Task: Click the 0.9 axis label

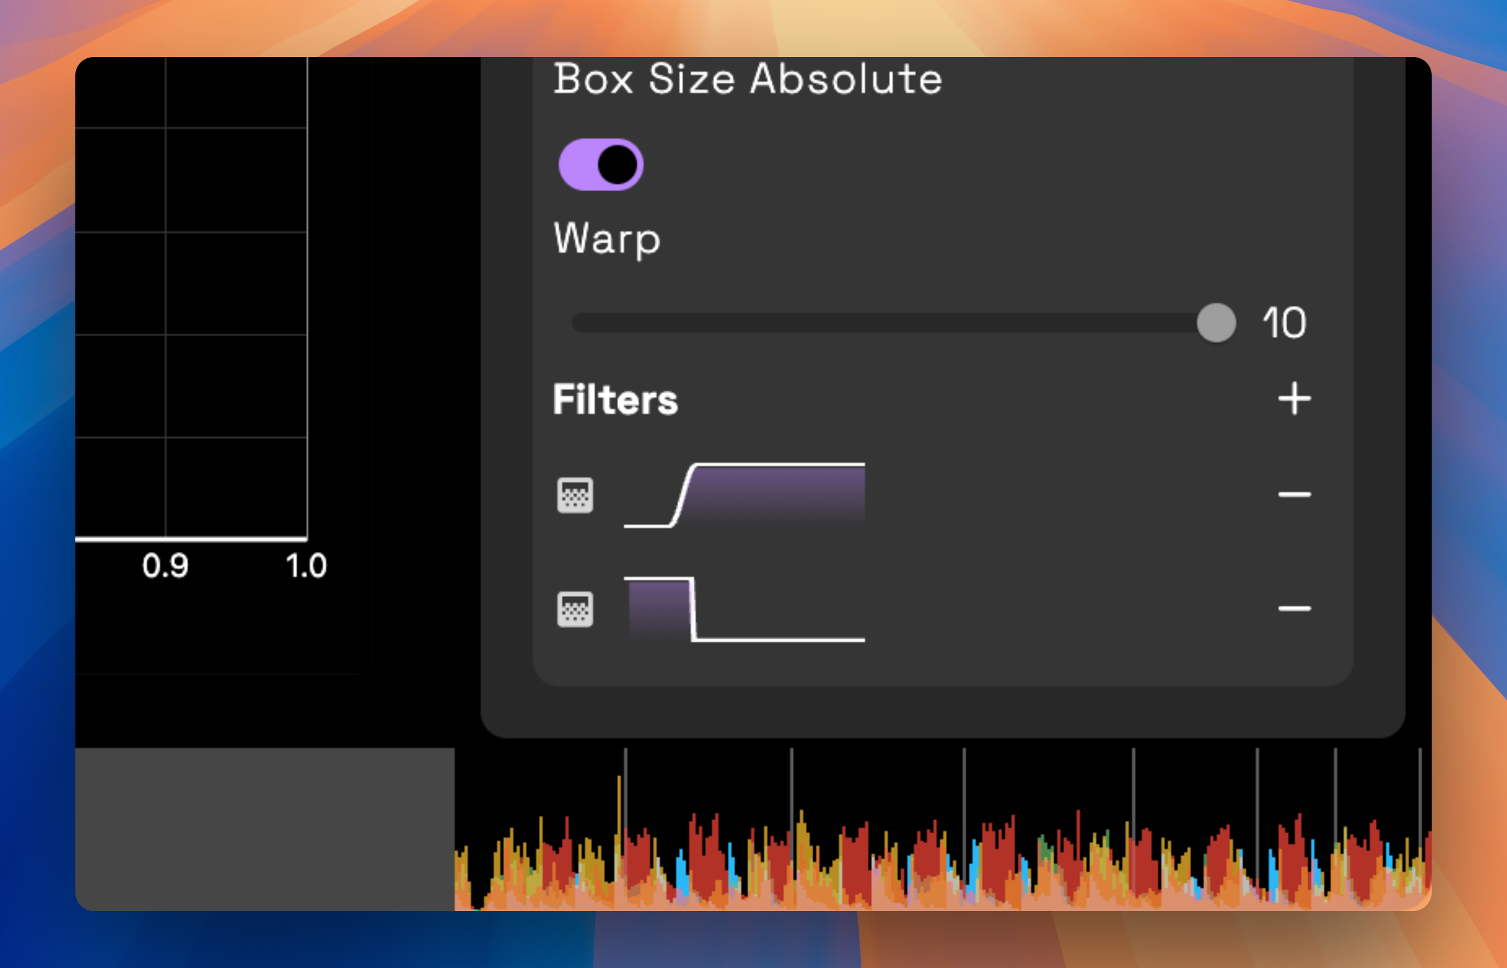Action: click(165, 566)
